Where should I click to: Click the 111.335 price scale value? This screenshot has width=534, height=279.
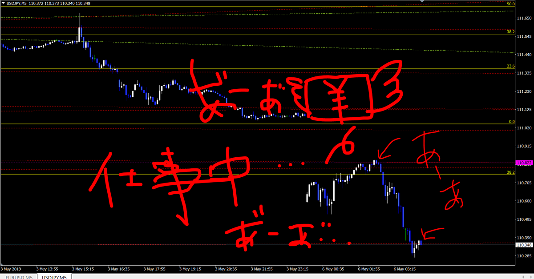525,73
